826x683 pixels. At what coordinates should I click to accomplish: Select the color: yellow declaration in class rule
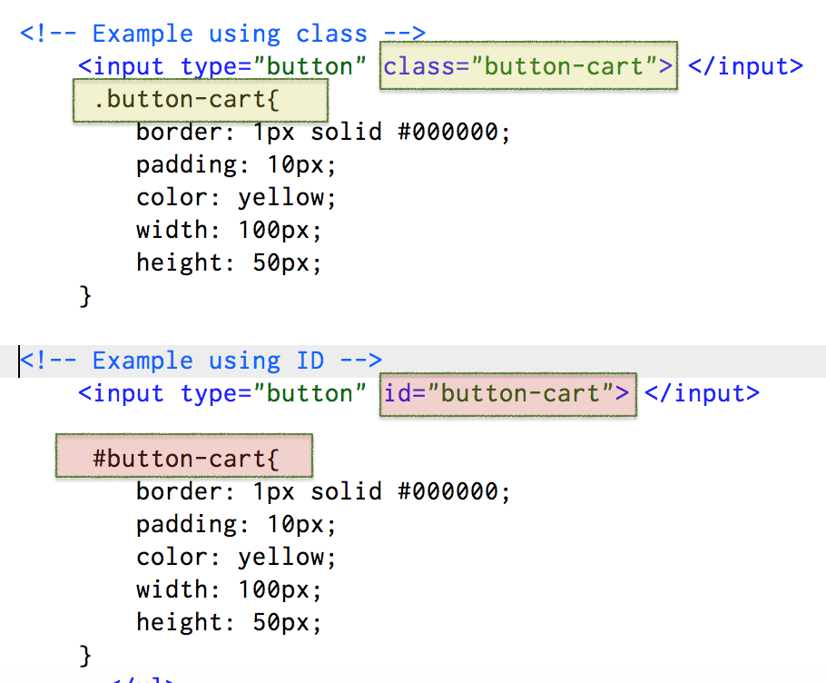tap(235, 197)
